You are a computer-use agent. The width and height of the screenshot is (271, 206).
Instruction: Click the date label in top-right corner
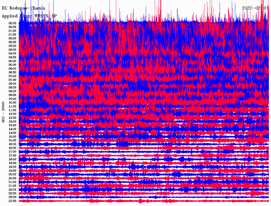[x=255, y=8]
